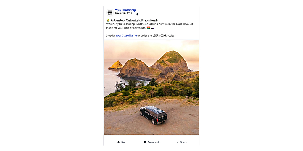Image resolution: width=303 pixels, height=151 pixels.
Task: Click the storefront profile avatar icon
Action: coord(110,13)
